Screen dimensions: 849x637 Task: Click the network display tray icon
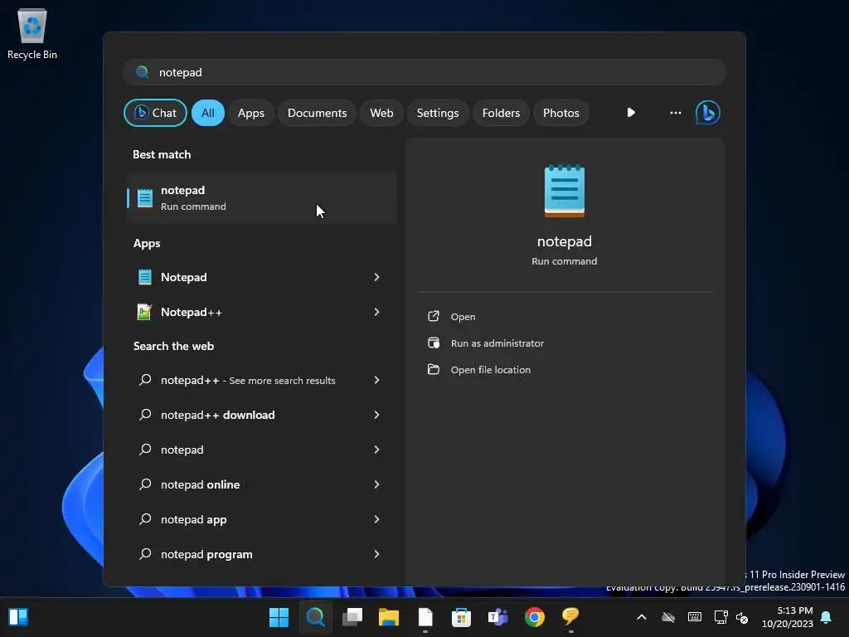[x=720, y=617]
